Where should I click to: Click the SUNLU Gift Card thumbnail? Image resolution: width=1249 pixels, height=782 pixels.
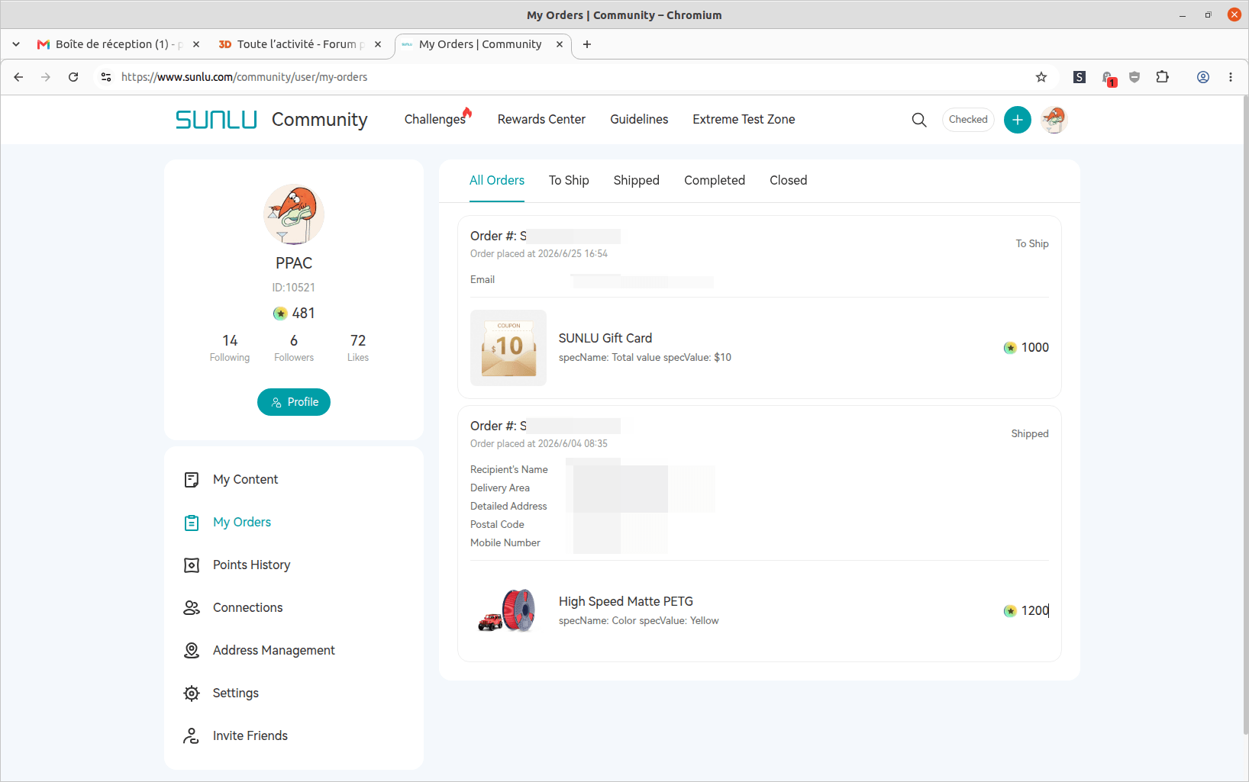(508, 348)
